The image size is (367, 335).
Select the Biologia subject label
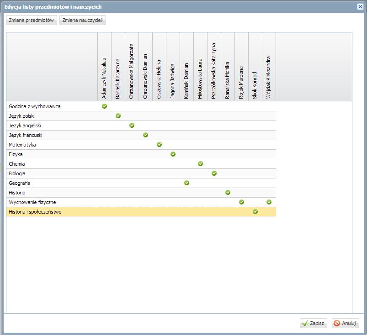tap(17, 173)
